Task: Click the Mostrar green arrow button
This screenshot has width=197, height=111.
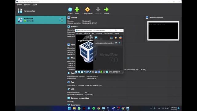Action: (107, 11)
